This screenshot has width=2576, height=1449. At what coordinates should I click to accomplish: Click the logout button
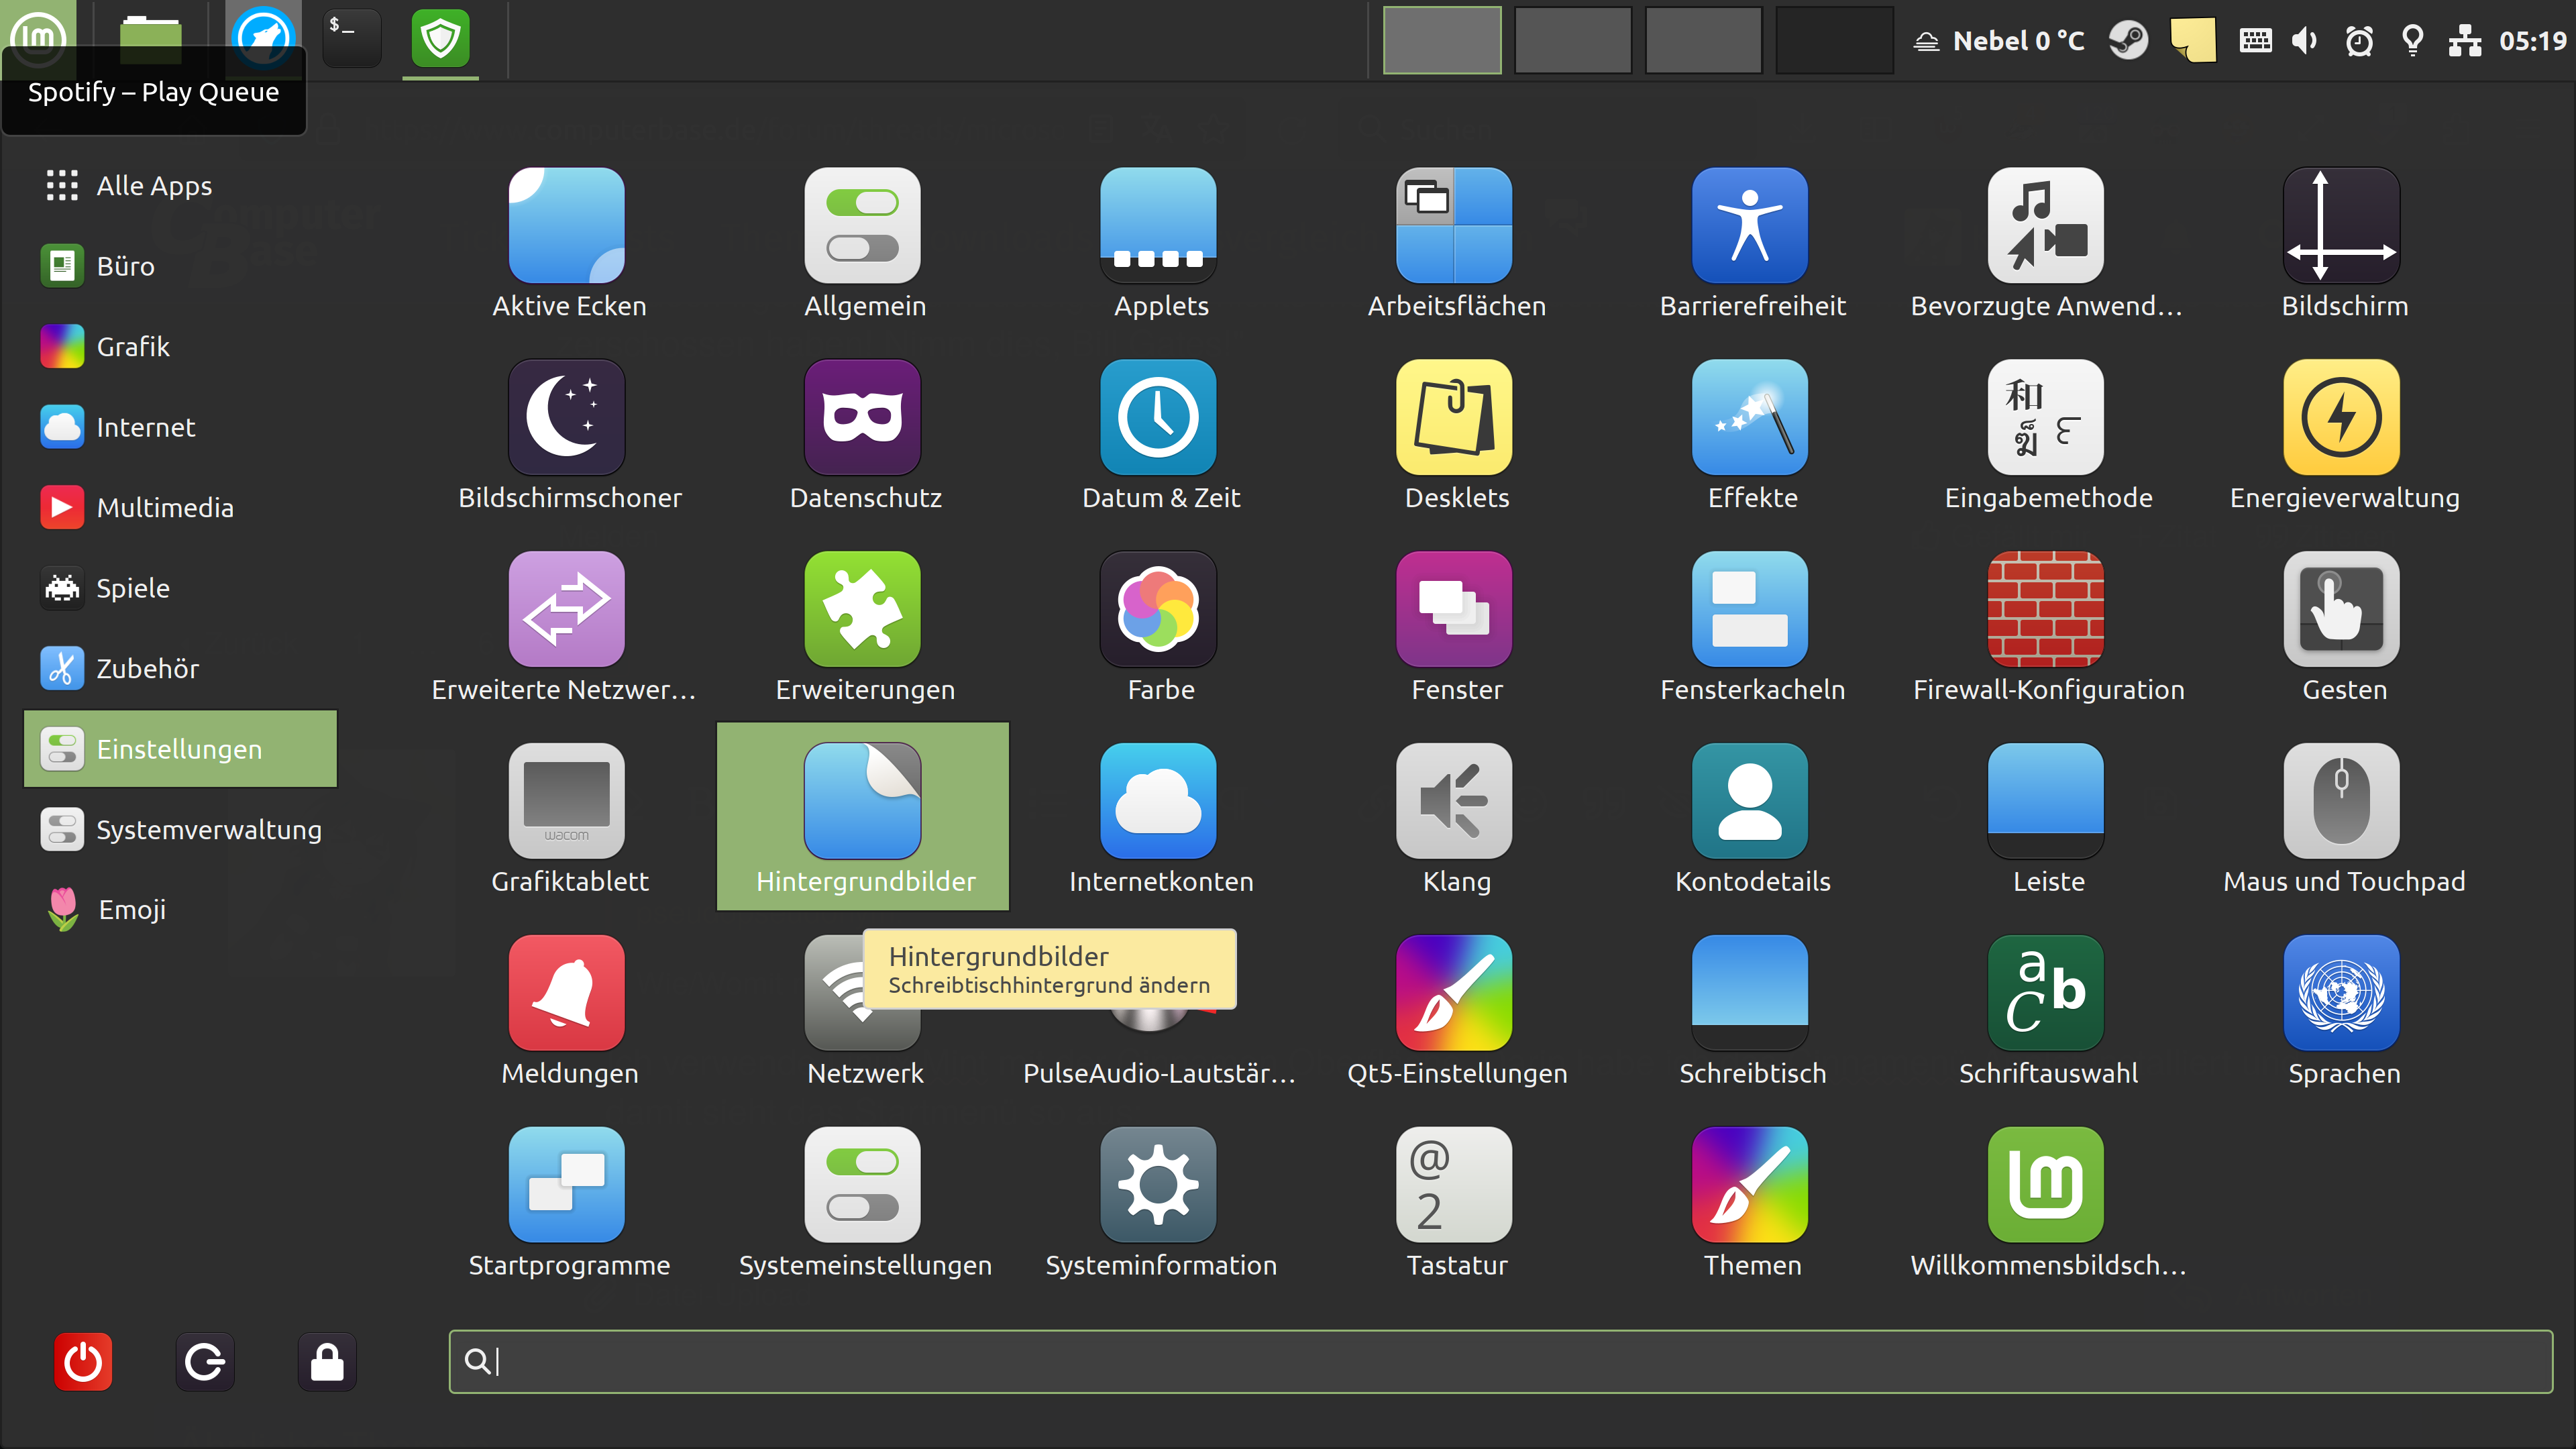click(205, 1361)
